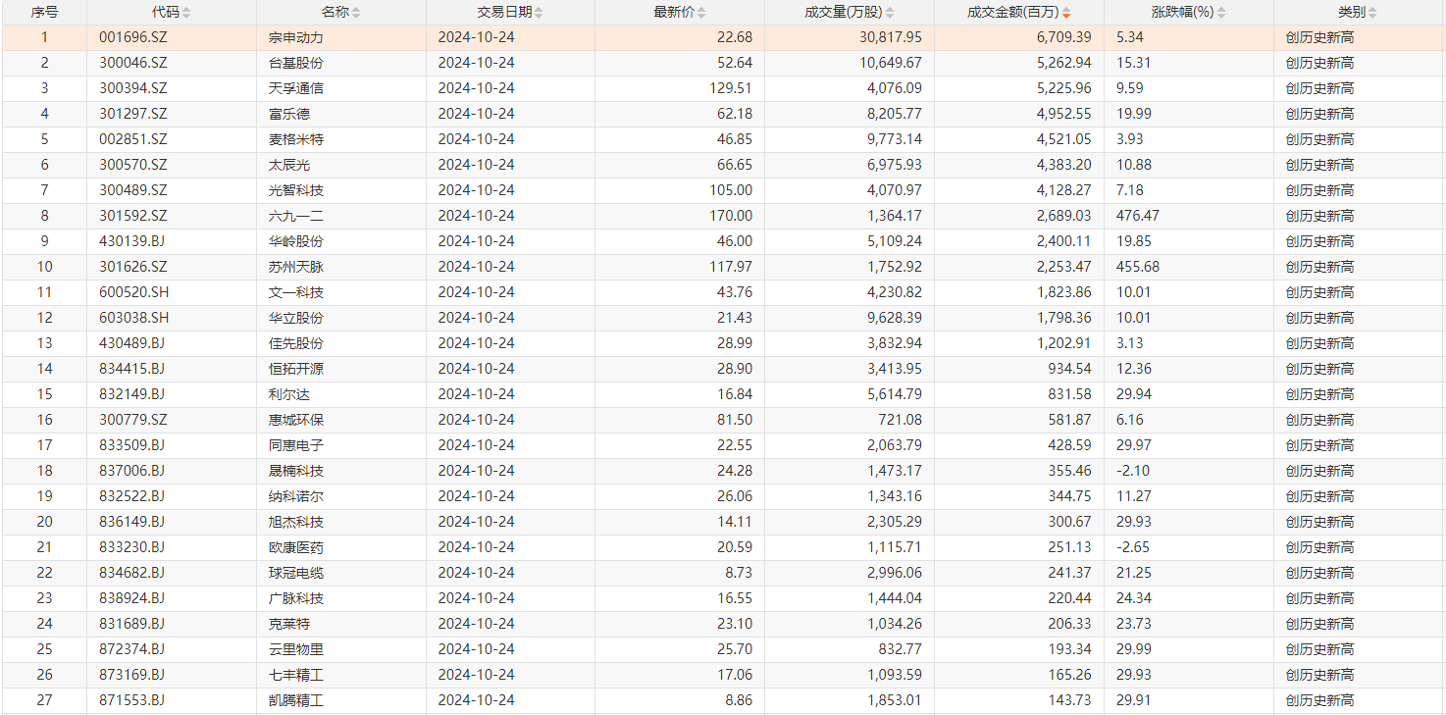Open stock code 301297.SZ
The image size is (1446, 715).
click(133, 114)
